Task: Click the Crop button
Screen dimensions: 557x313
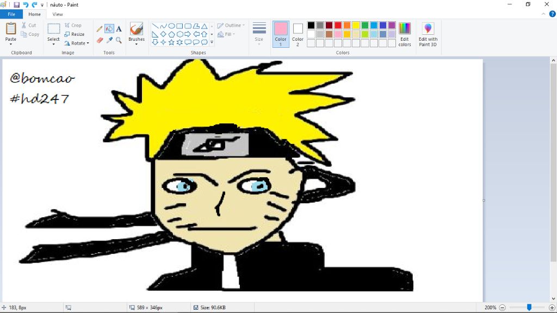Action: coord(73,26)
